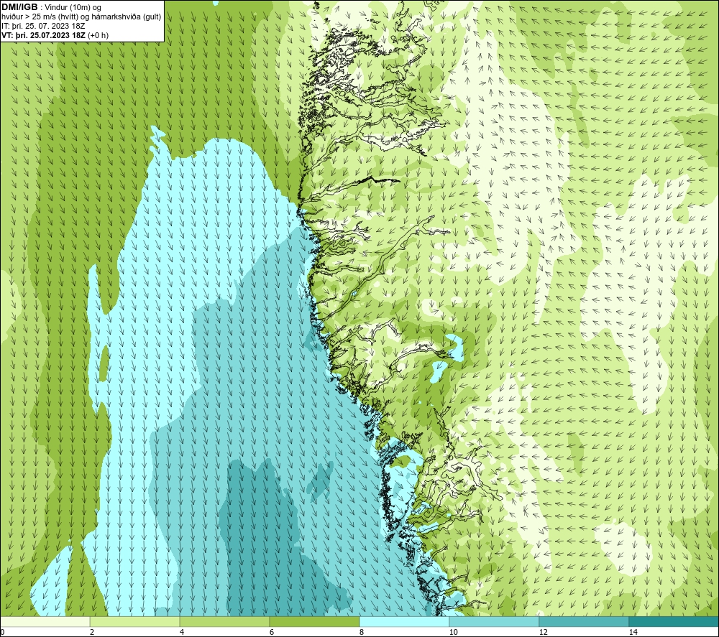Click the DMI/IGB title in the legend box
This screenshot has width=719, height=637.
[x=19, y=7]
